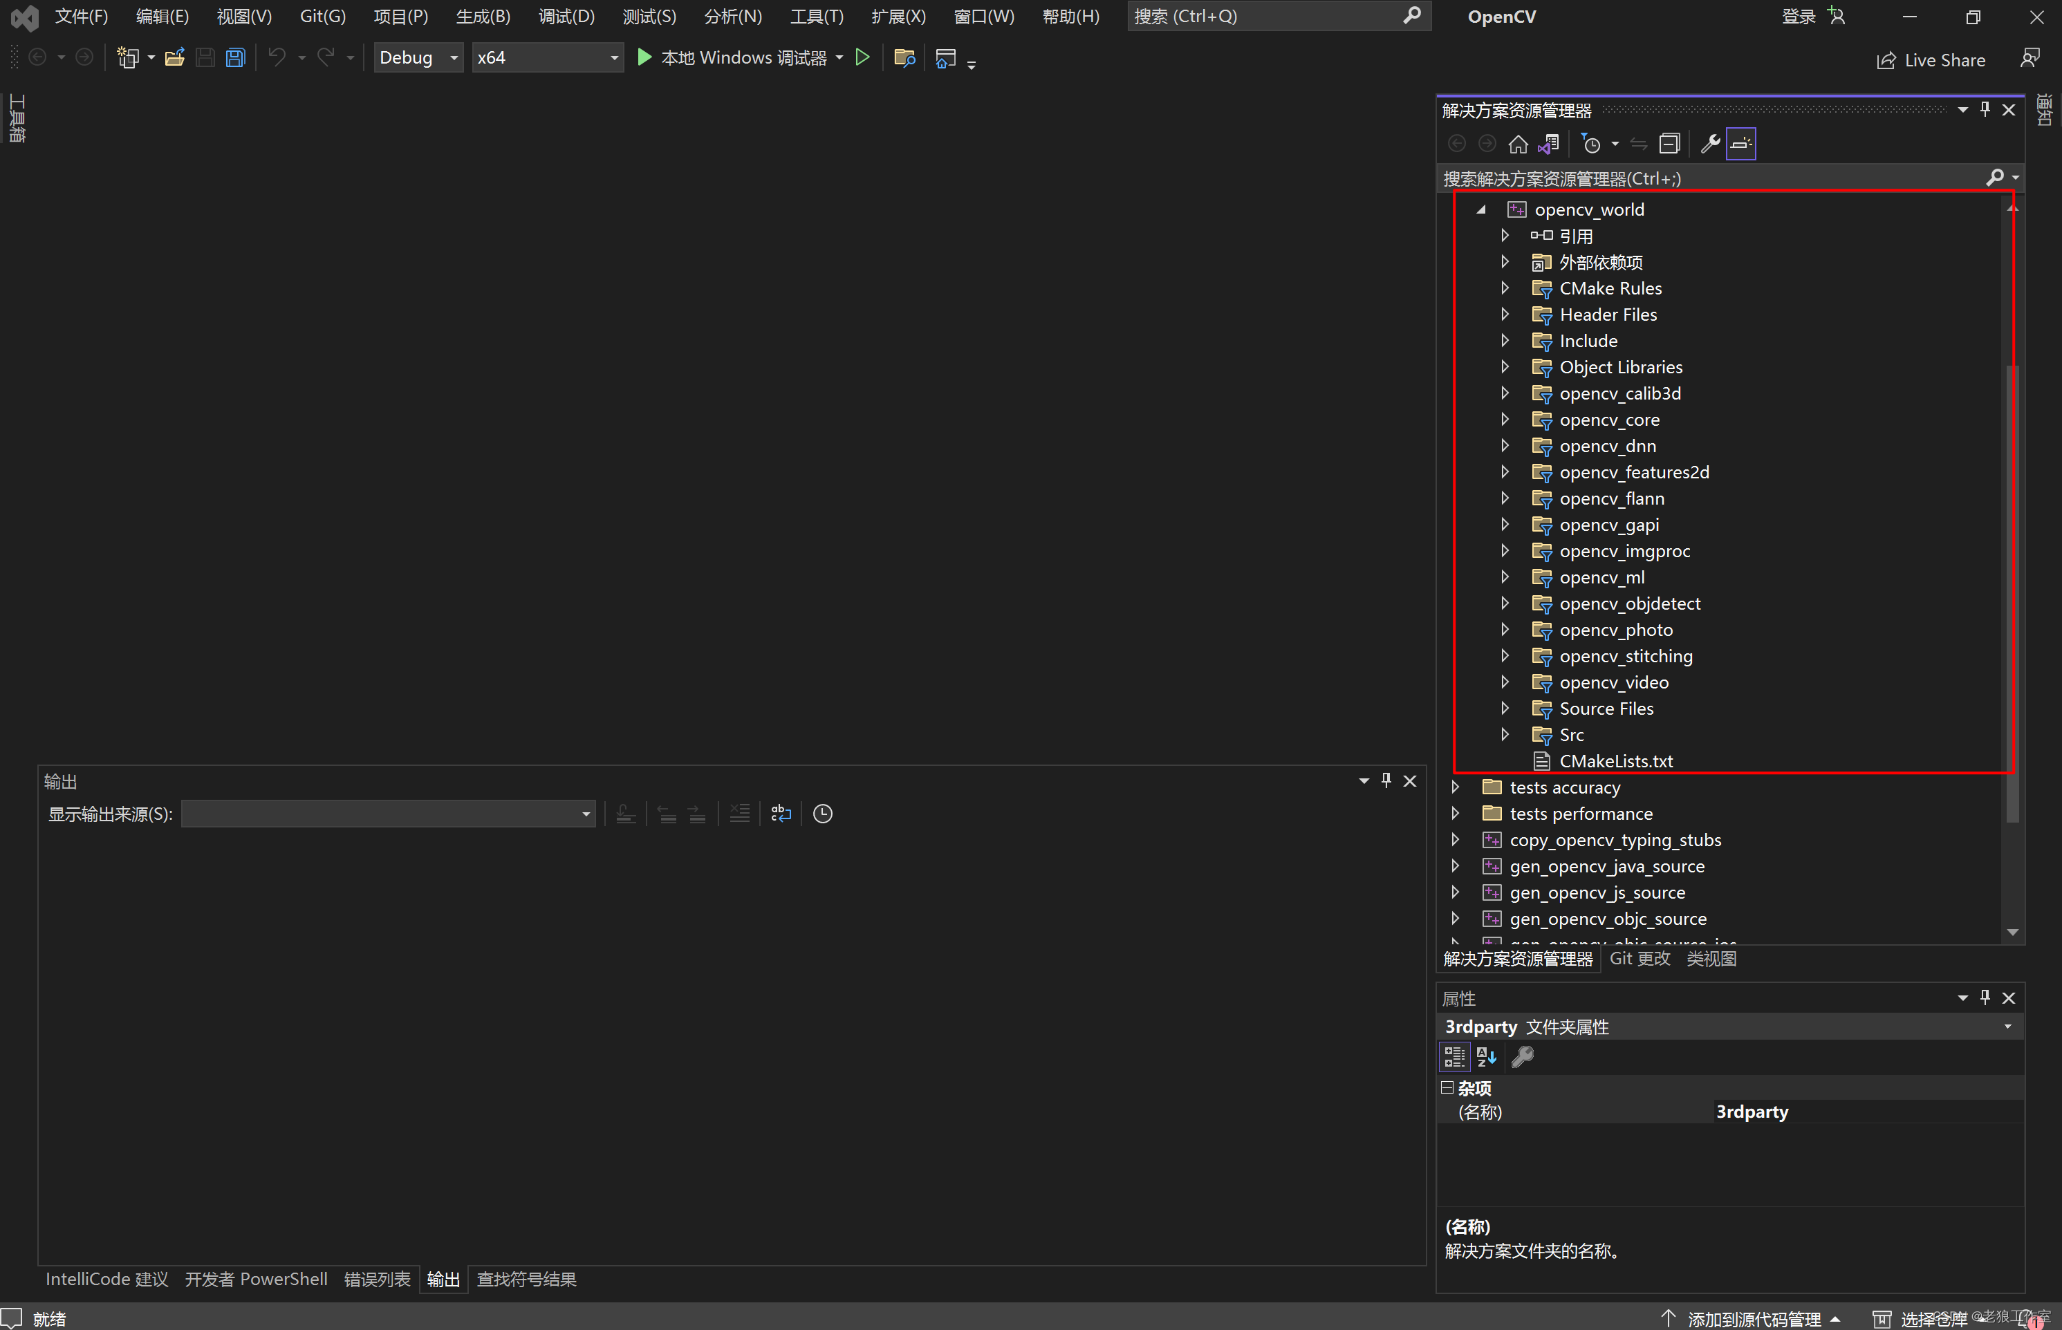Click the window home layout icon in toolbar
The height and width of the screenshot is (1330, 2062).
pyautogui.click(x=945, y=58)
